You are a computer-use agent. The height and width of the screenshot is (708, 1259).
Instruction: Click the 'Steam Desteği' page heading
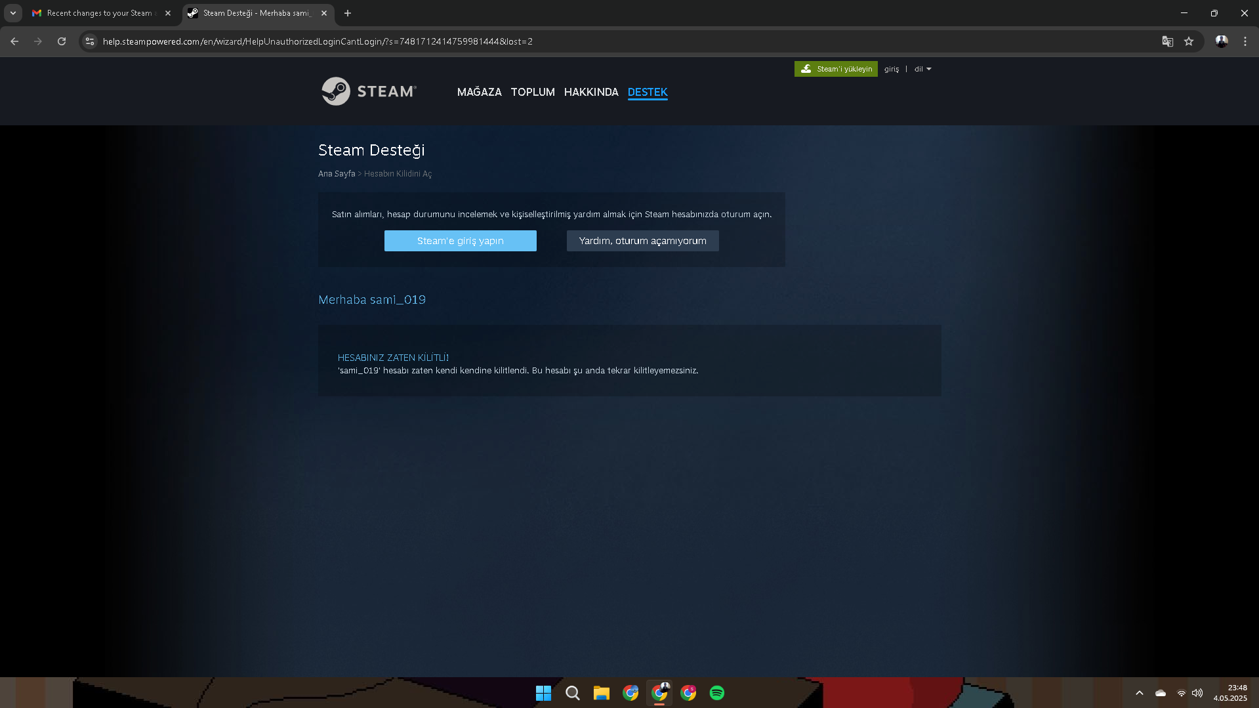tap(371, 150)
